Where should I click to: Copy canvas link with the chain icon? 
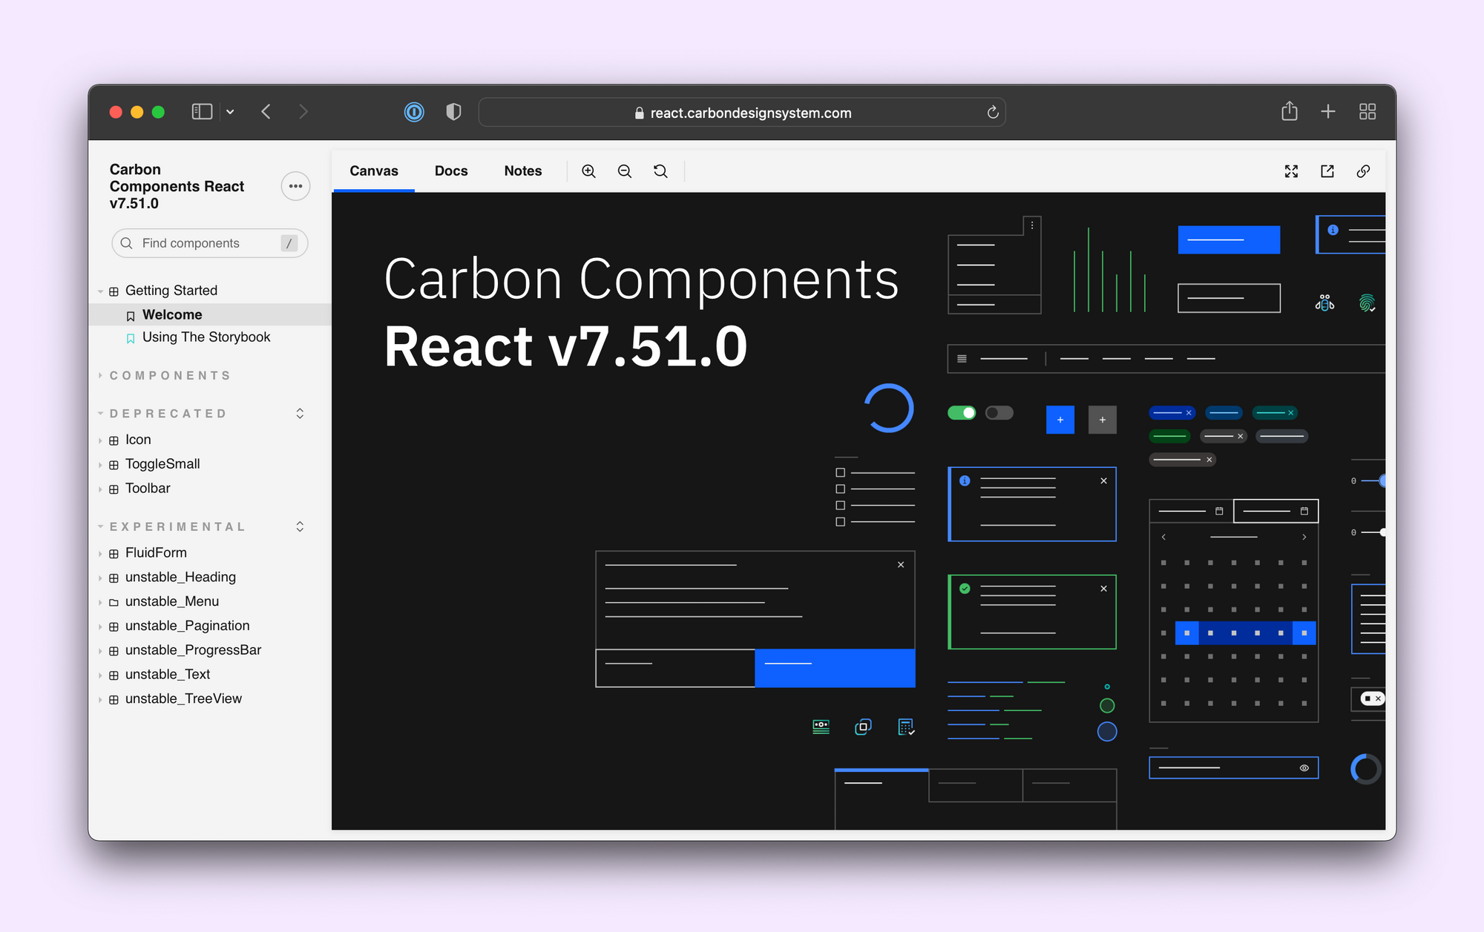(1363, 171)
